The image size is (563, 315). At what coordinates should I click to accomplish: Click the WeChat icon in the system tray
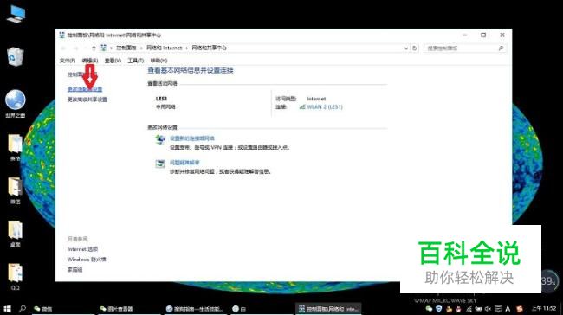tap(429, 309)
